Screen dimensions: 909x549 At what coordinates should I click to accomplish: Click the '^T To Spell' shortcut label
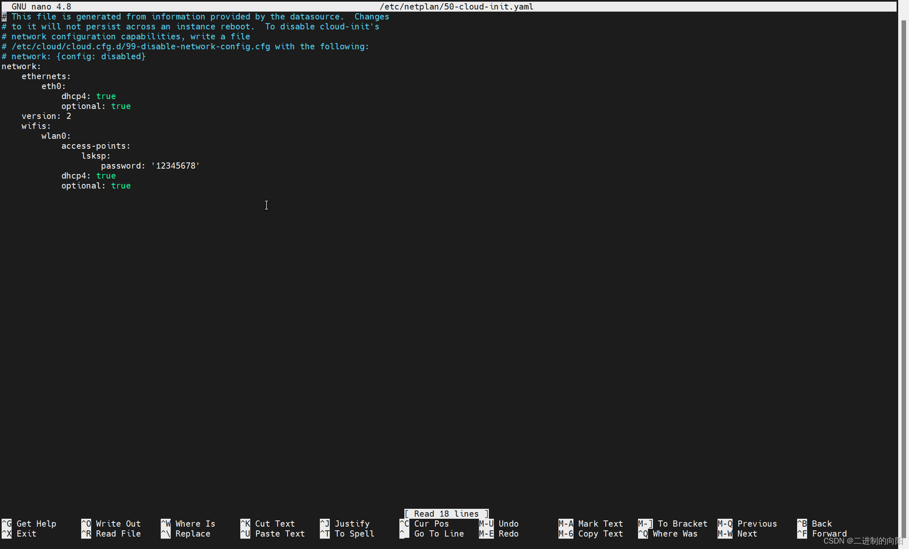tap(347, 534)
